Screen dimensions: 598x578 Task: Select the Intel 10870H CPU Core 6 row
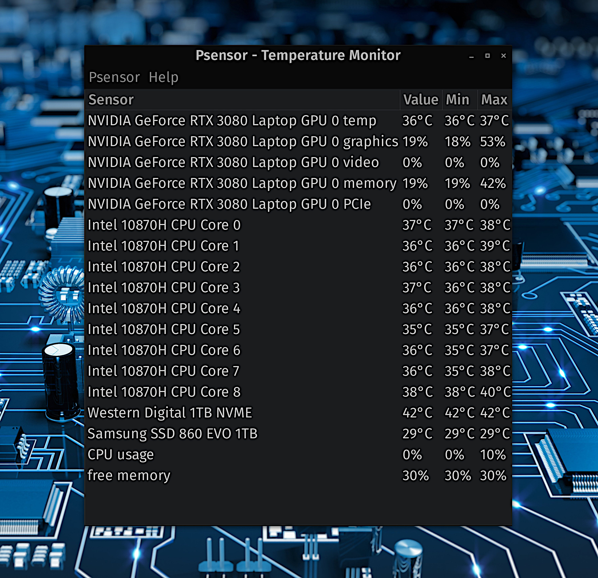(x=298, y=350)
